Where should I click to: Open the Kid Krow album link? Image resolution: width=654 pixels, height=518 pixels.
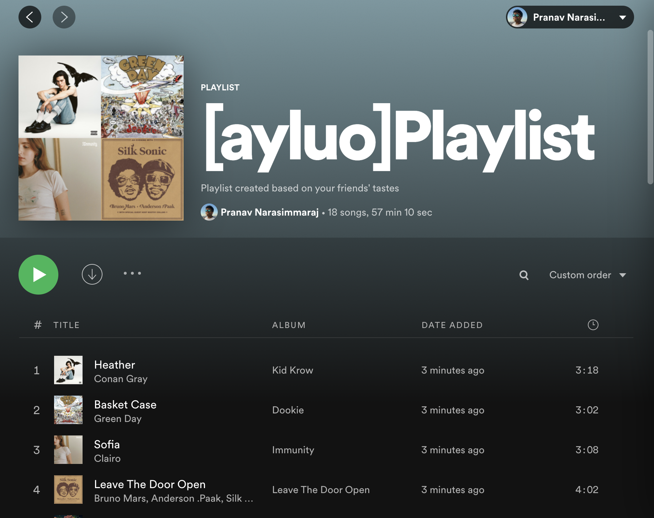pyautogui.click(x=292, y=370)
